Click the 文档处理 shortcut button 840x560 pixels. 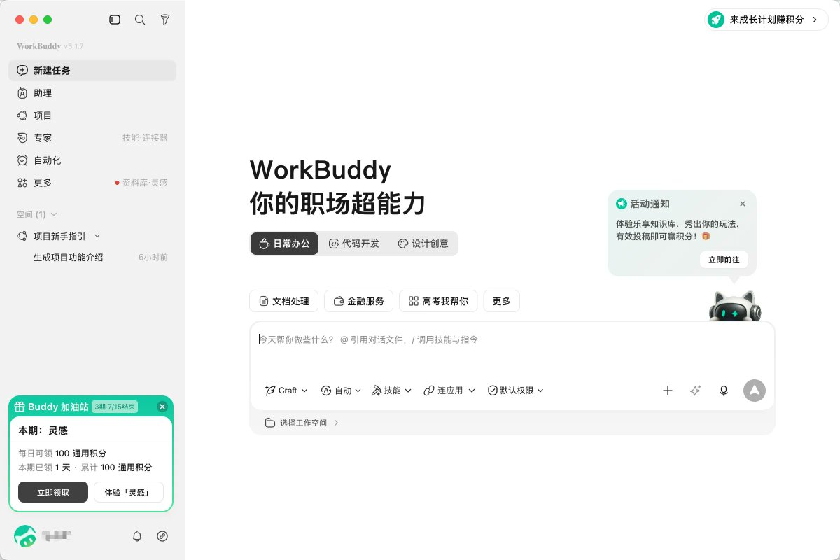tap(284, 301)
